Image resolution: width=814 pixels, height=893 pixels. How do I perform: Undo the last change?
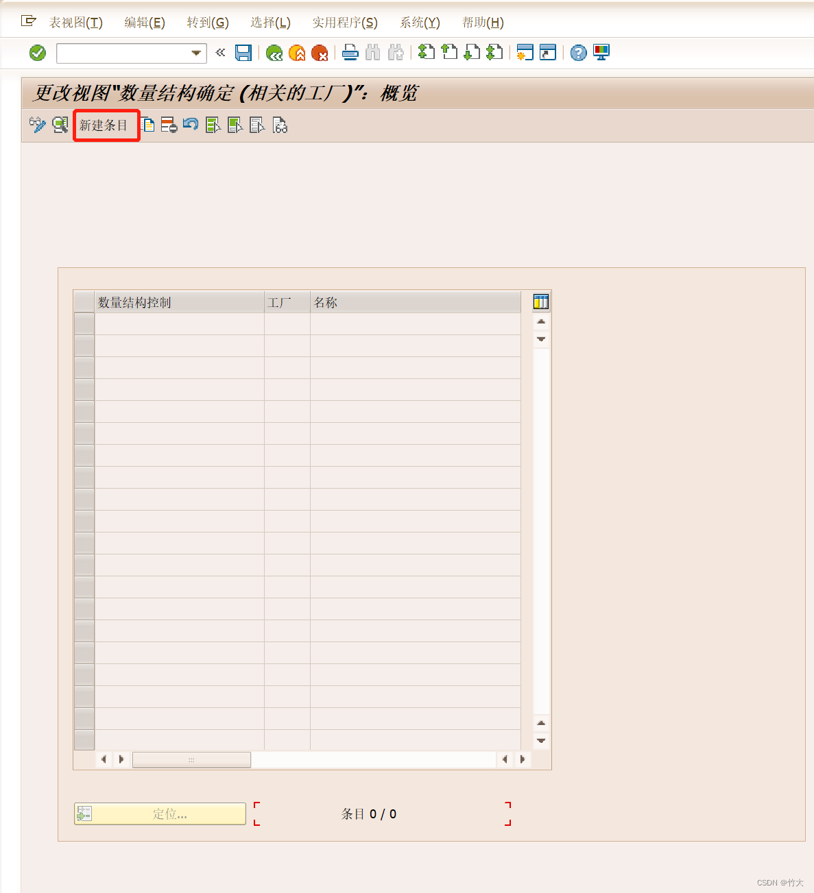point(190,125)
